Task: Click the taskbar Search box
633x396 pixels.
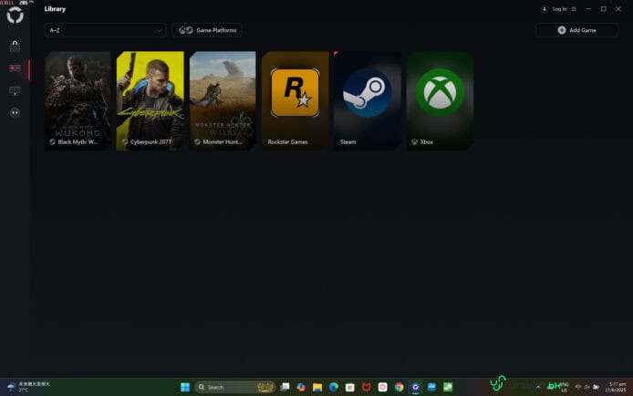Action: pos(235,387)
